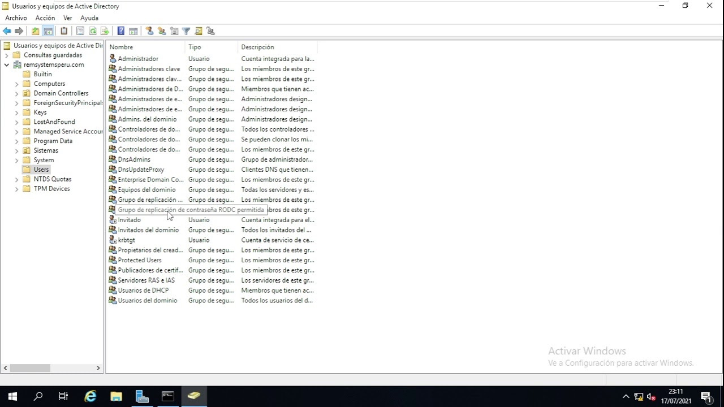This screenshot has height=407, width=724.
Task: Open Task View from the taskbar
Action: (x=63, y=396)
